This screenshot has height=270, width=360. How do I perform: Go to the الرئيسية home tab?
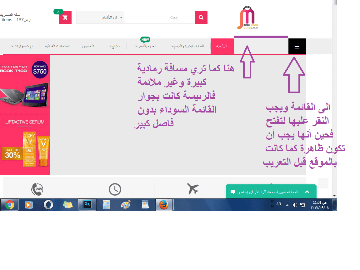pos(222,46)
